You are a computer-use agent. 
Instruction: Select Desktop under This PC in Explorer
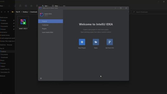(x=3, y=51)
